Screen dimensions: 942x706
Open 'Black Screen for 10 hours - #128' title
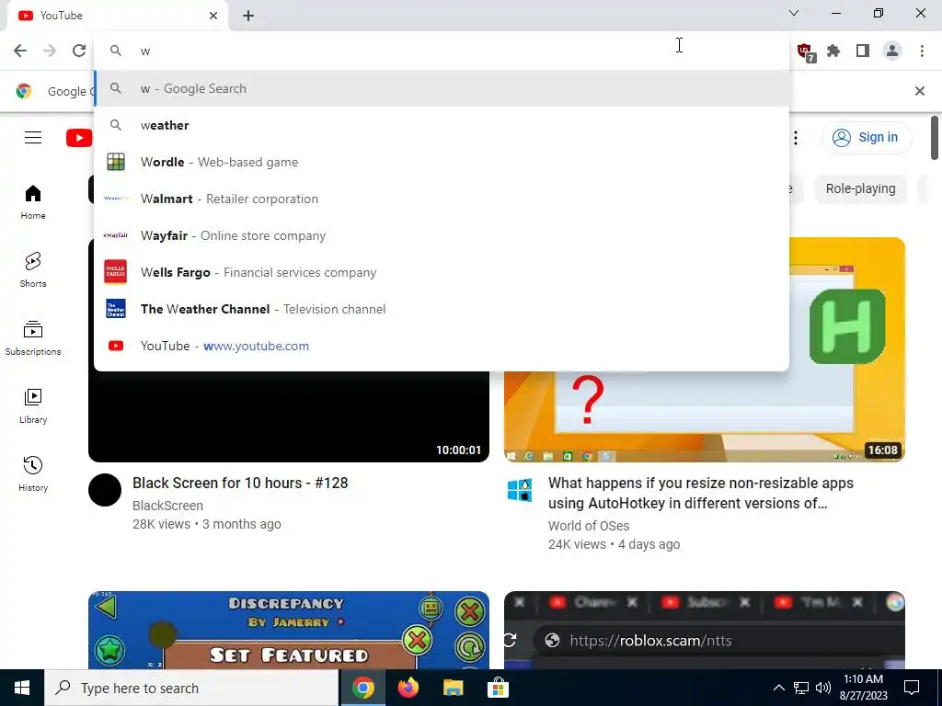(240, 484)
